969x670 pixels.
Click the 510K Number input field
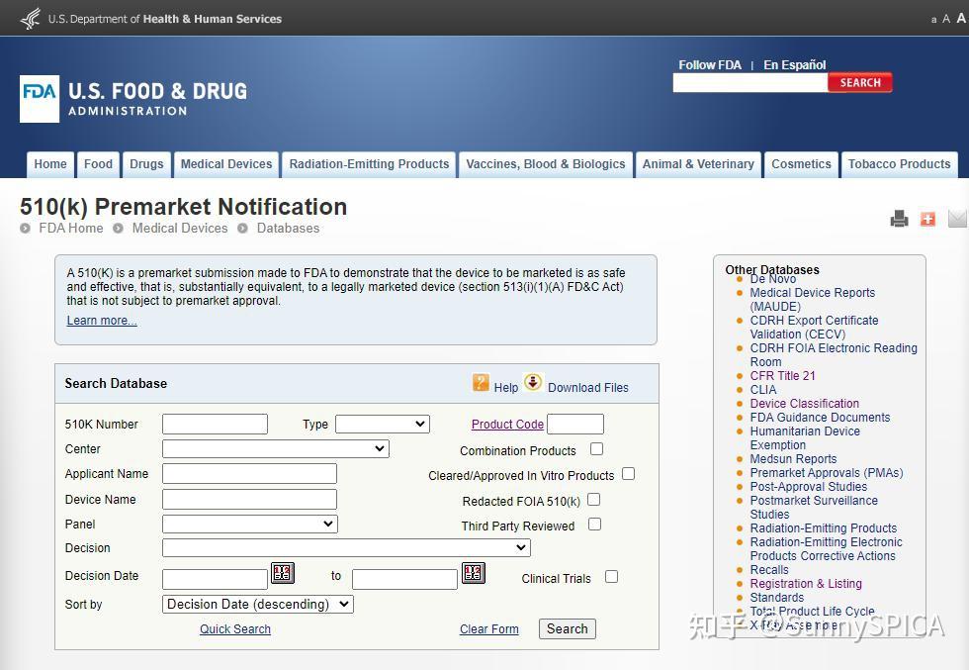216,424
